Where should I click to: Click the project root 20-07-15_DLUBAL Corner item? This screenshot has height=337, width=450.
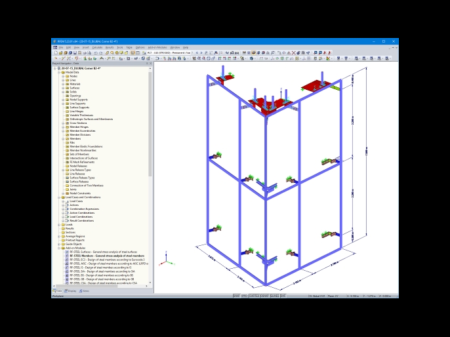81,69
